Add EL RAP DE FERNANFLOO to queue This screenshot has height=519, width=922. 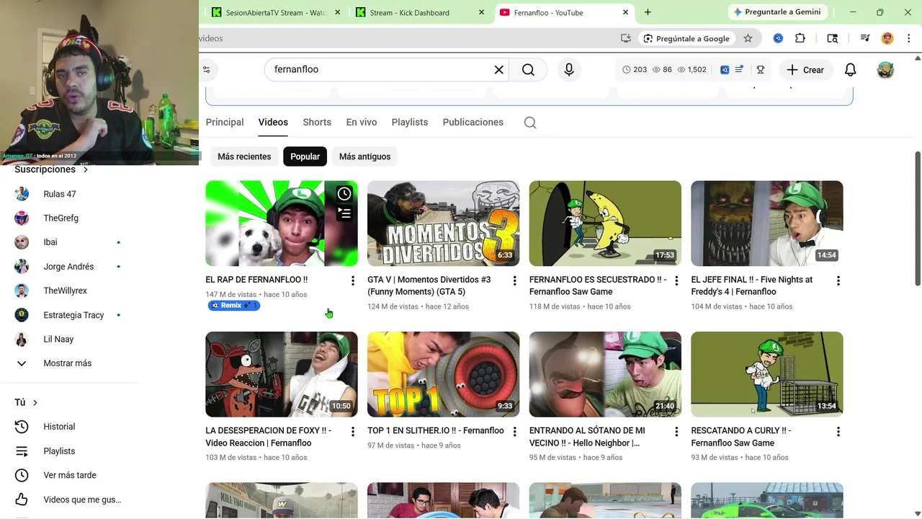pyautogui.click(x=344, y=213)
